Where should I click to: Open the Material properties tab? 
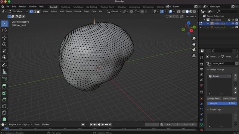tap(202, 130)
